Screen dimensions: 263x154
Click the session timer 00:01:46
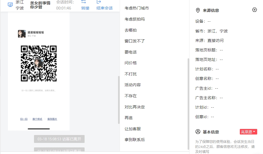pos(64,8)
